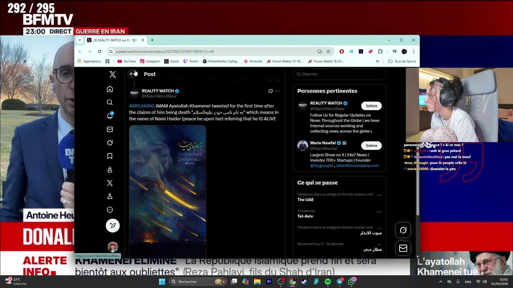Compose a new post with feather button
The height and width of the screenshot is (288, 513).
click(x=113, y=226)
